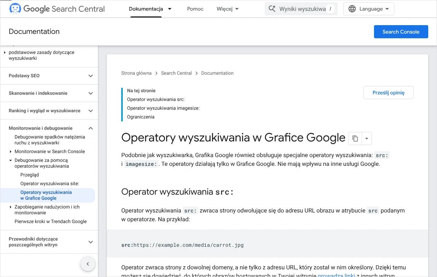Viewport: 437px width, 277px height.
Task: Click the Operator wyszukiwania src: heading
Action: click(x=177, y=192)
